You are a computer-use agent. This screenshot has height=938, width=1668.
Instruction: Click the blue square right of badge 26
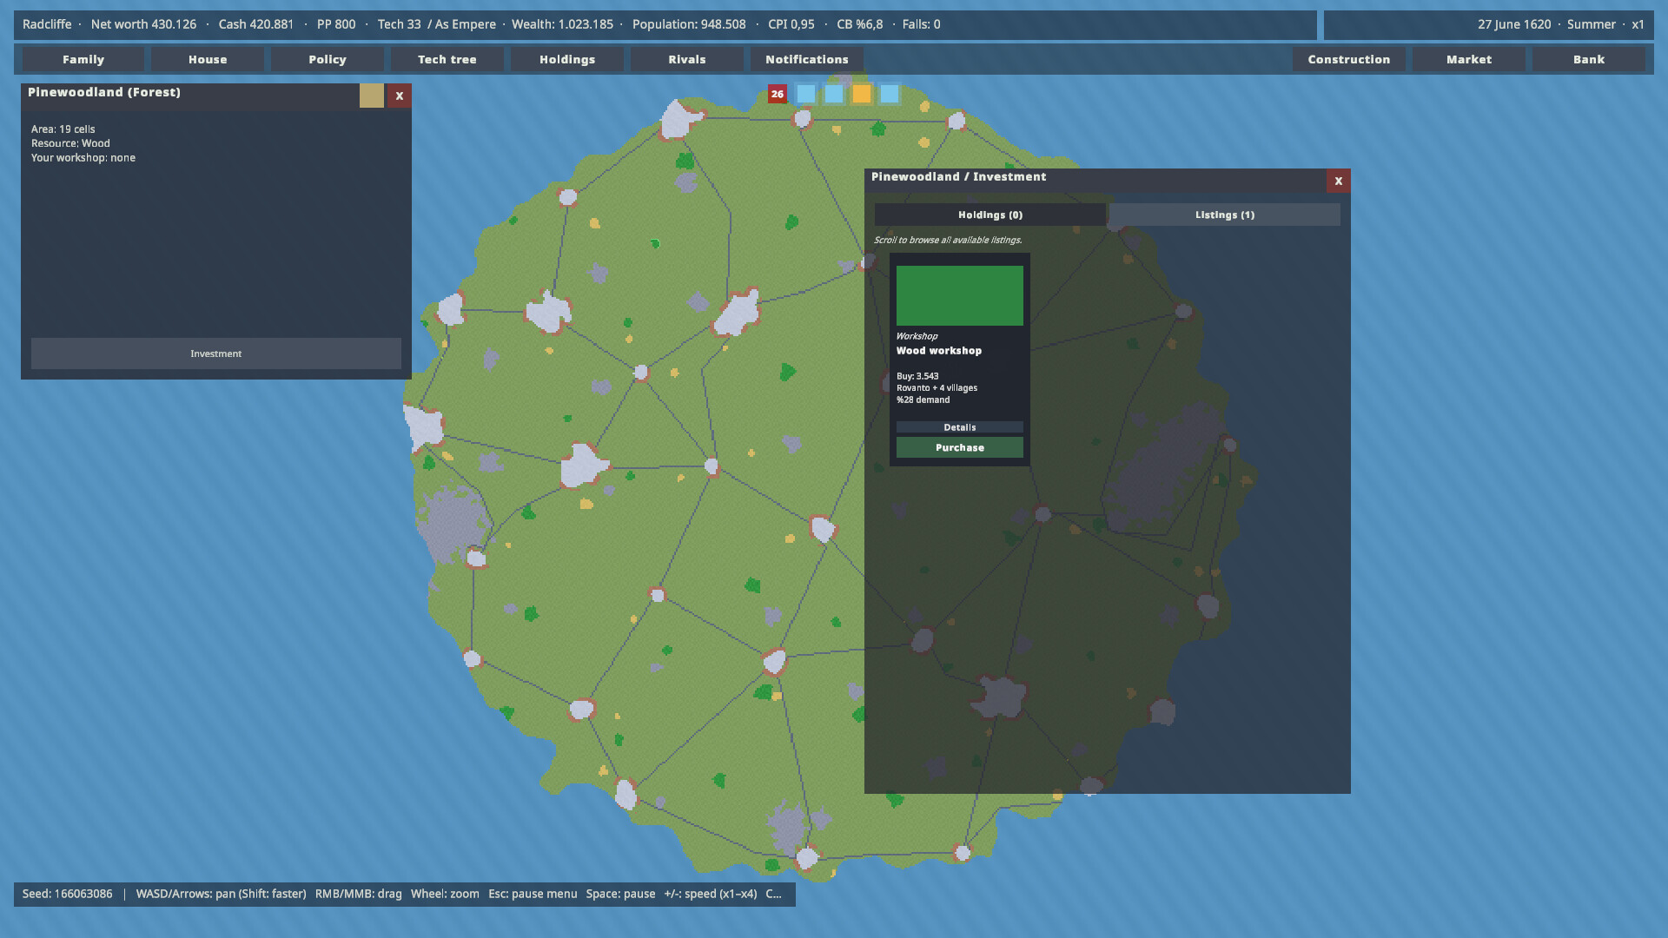click(x=805, y=94)
